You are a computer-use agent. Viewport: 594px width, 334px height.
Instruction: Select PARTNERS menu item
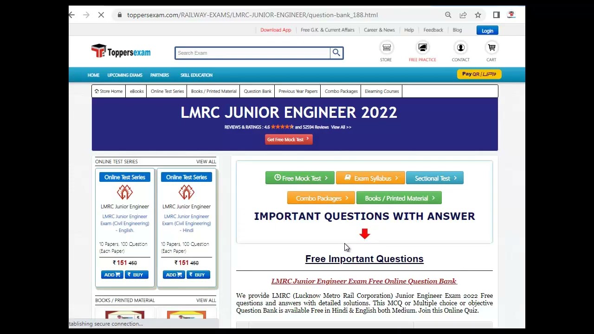(x=160, y=75)
